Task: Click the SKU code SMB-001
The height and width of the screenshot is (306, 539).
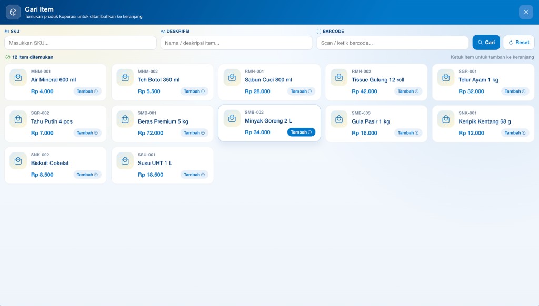Action: pyautogui.click(x=147, y=113)
